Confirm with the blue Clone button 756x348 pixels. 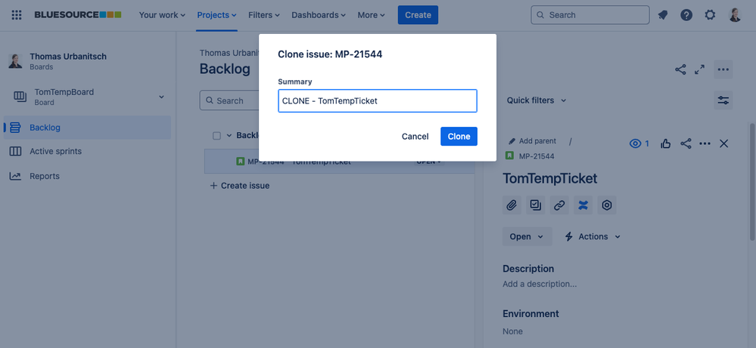pyautogui.click(x=459, y=137)
